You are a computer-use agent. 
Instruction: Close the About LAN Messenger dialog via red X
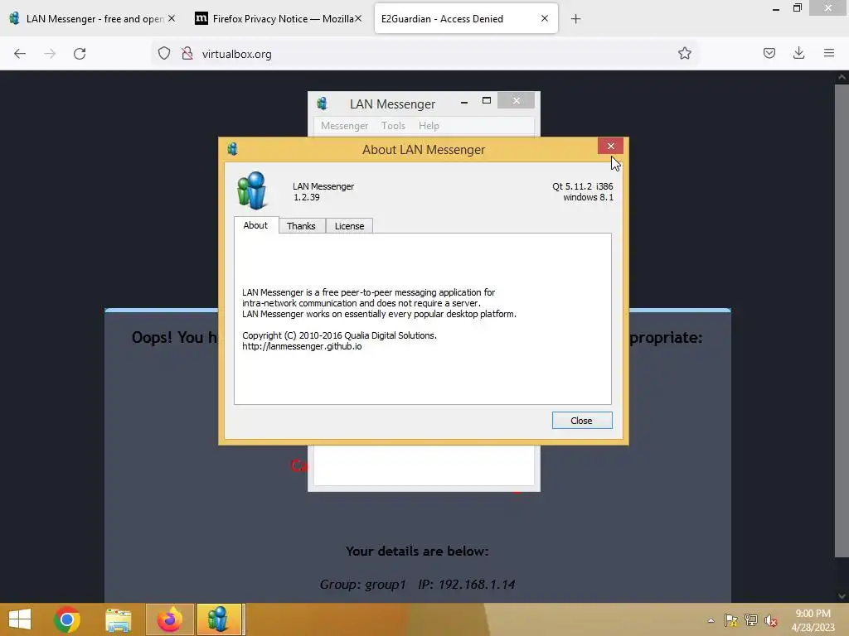click(610, 146)
